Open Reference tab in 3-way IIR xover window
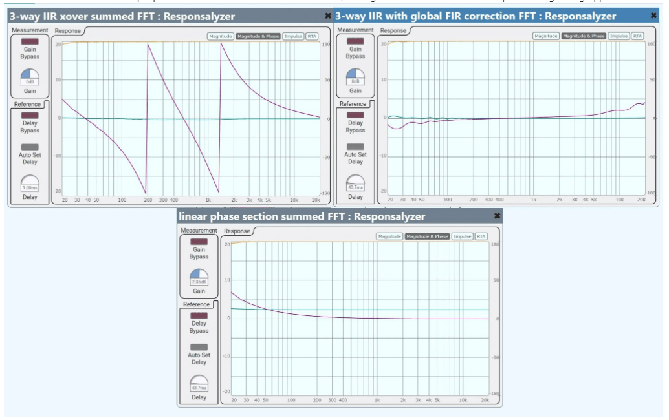 [x=27, y=105]
